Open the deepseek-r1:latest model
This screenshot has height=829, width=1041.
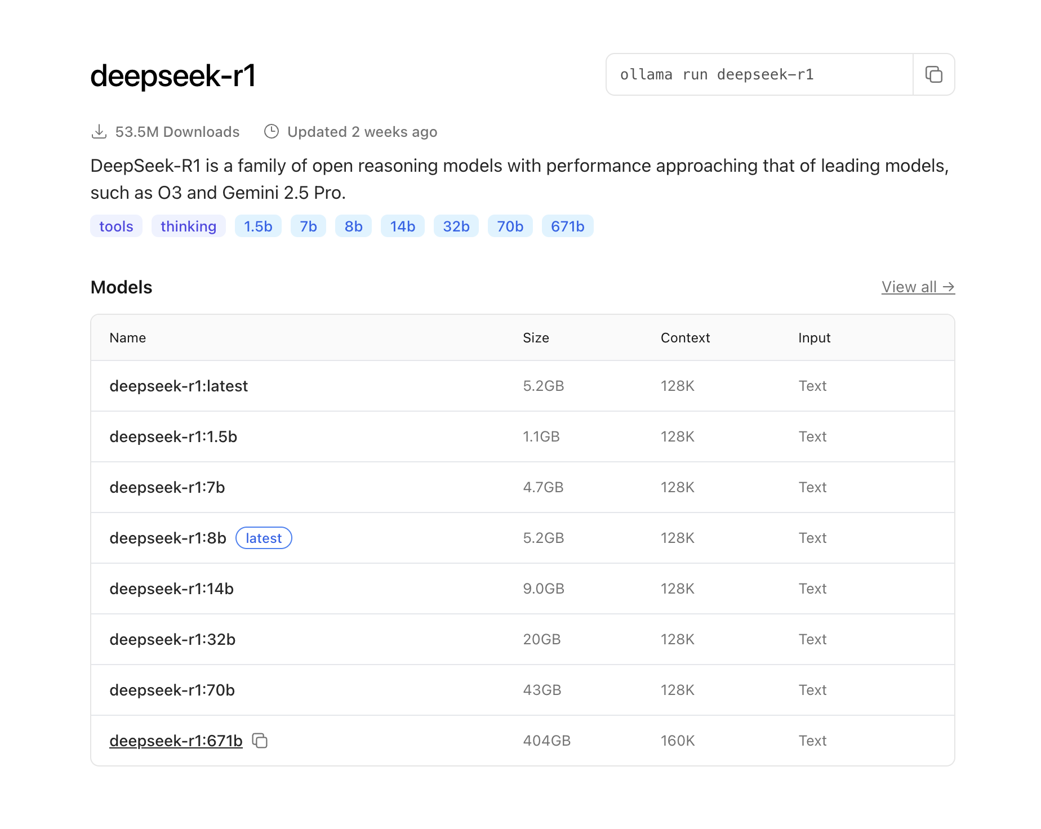[x=179, y=386]
